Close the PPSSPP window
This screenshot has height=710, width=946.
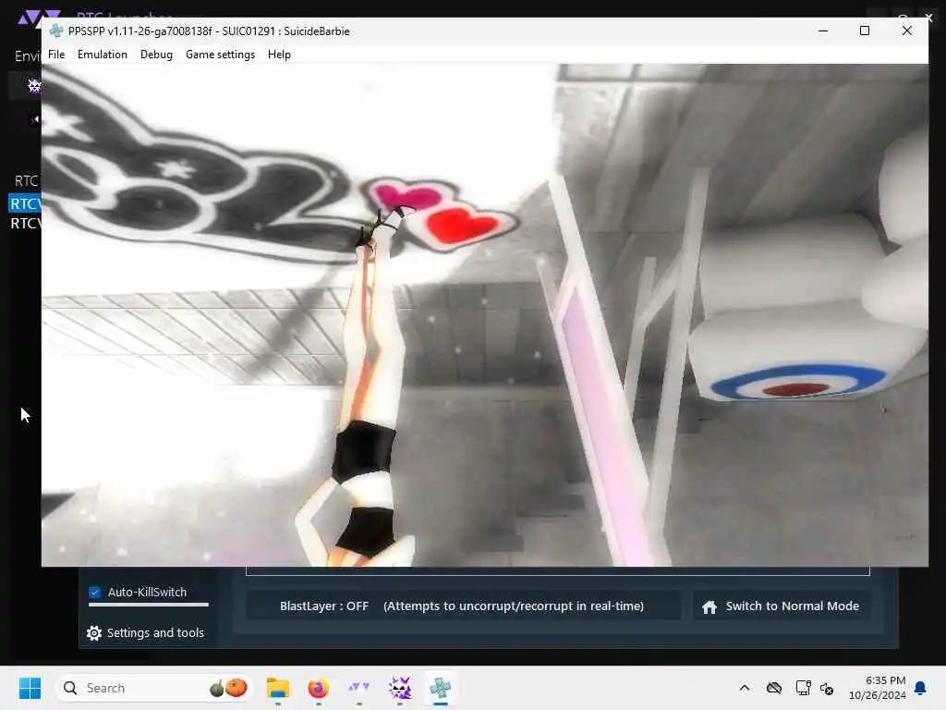(x=907, y=31)
